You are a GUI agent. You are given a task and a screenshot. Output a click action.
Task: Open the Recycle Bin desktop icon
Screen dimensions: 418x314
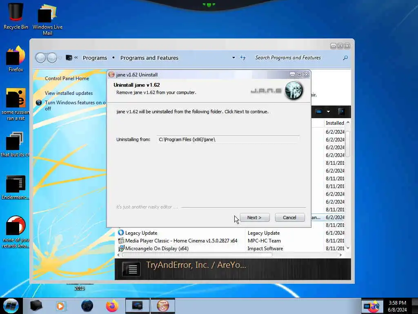click(16, 16)
